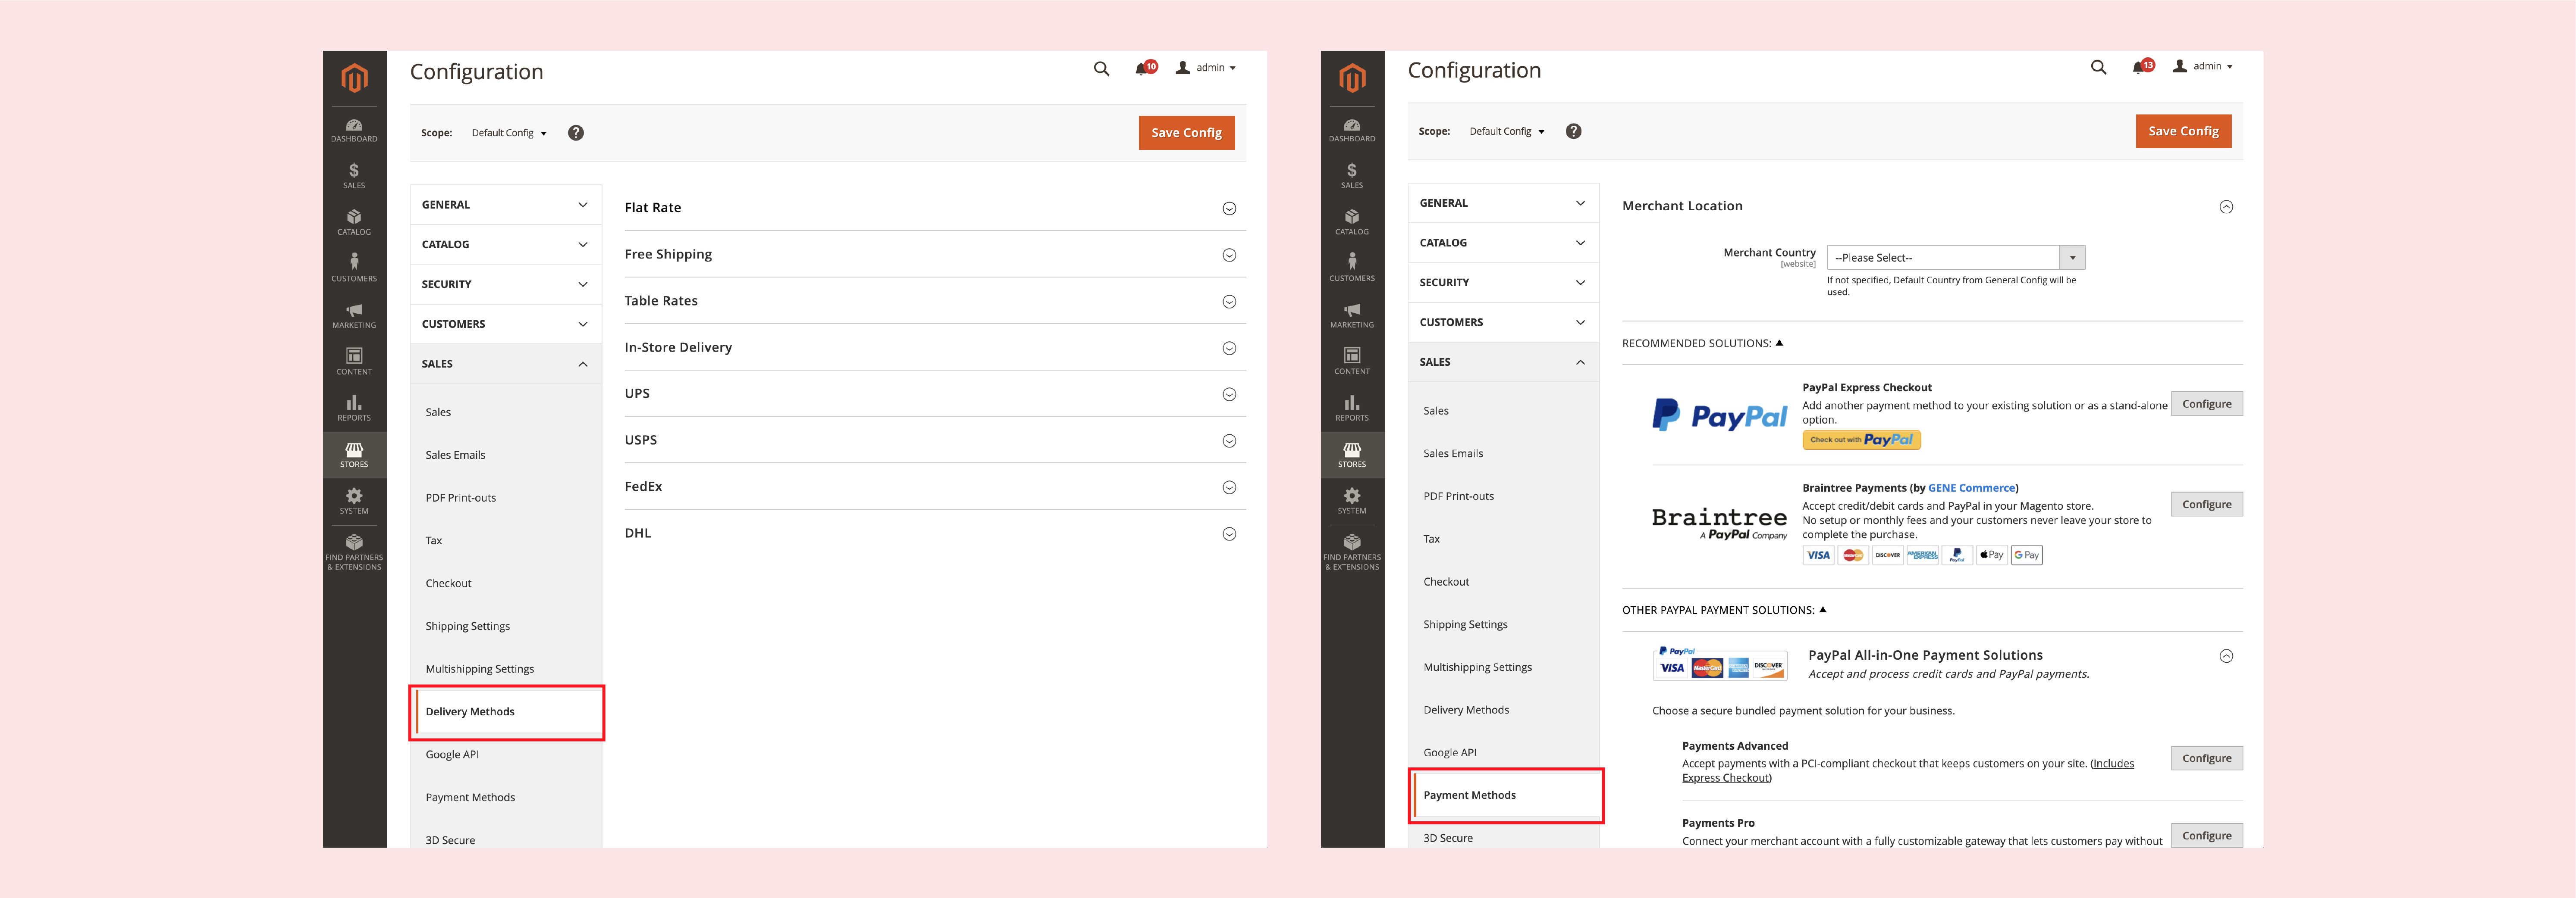The height and width of the screenshot is (898, 2576).
Task: Collapse PayPal All-in-One Payment Solutions section
Action: pos(2226,656)
